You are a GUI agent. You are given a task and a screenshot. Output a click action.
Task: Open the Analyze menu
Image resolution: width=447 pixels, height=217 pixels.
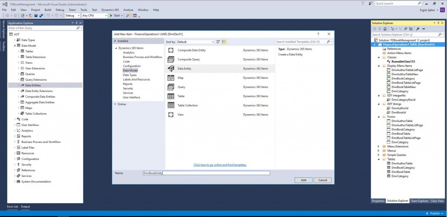[x=128, y=10]
